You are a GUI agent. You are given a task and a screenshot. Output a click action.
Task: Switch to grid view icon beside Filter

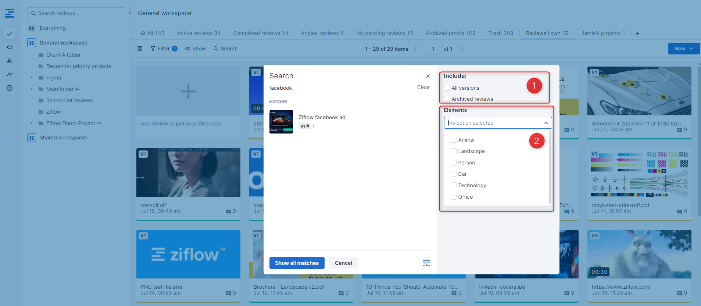click(x=140, y=49)
